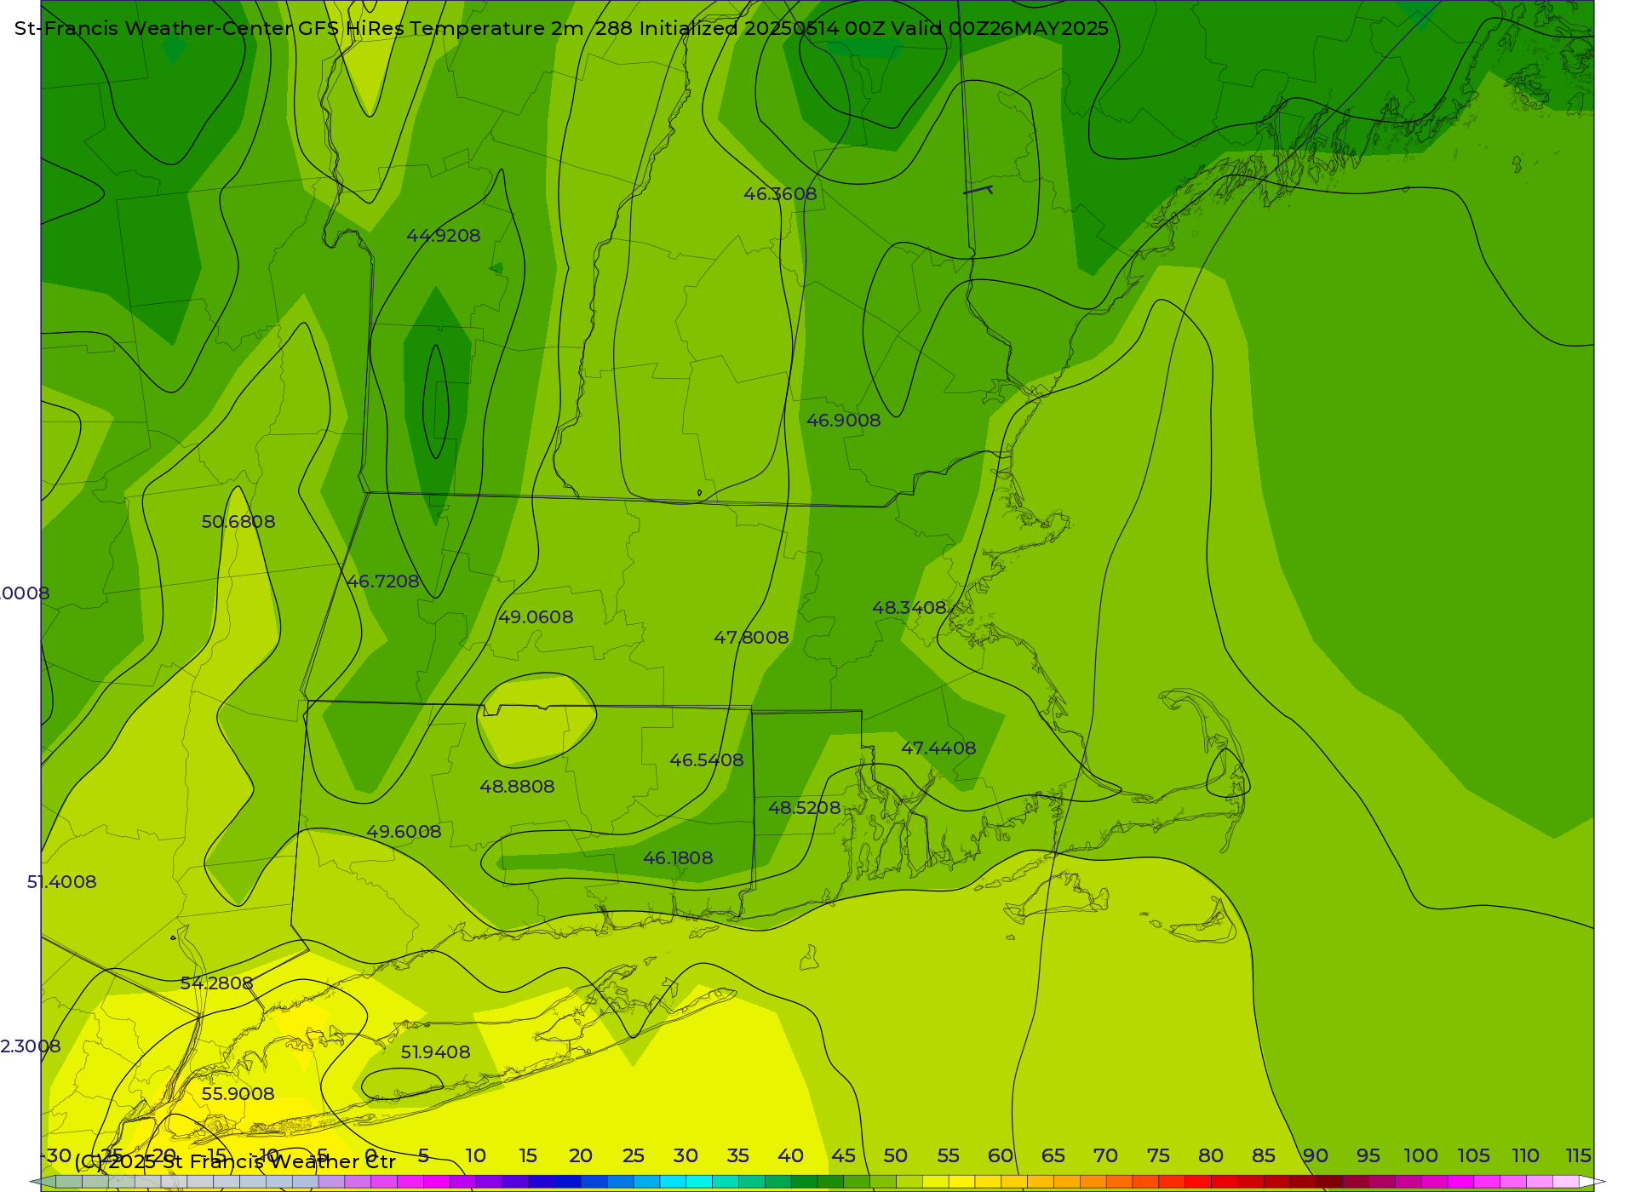This screenshot has height=1192, width=1635.
Task: Click the 48.8808 temperature label
Action: 517,787
